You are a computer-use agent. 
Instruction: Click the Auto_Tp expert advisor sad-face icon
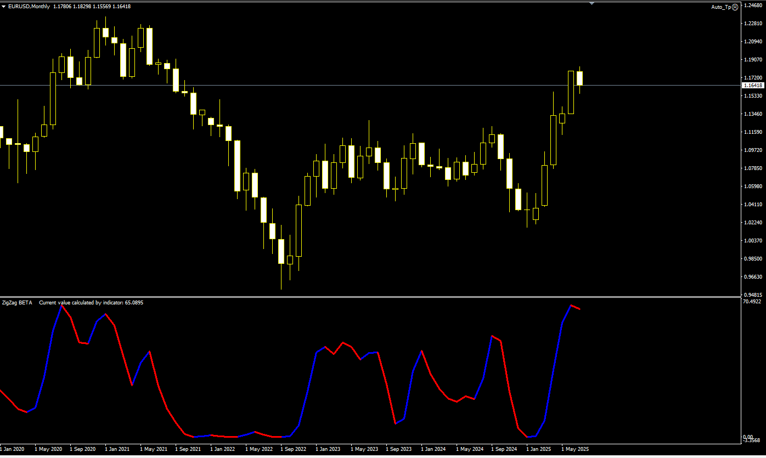[x=735, y=7]
